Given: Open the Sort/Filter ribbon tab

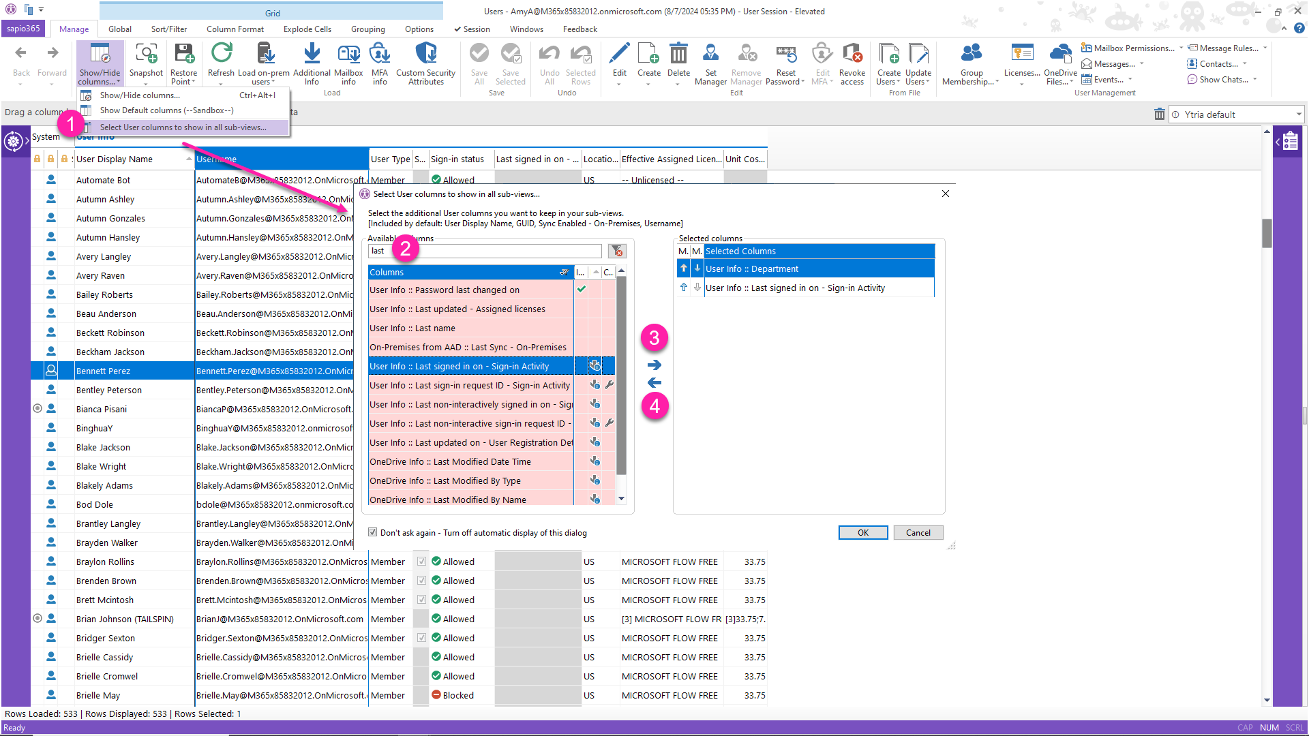Looking at the screenshot, I should point(169,29).
